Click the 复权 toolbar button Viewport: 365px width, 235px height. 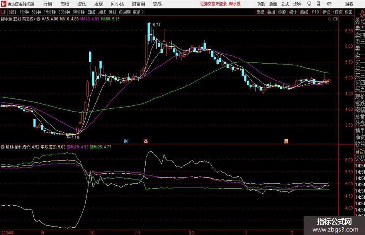(260, 12)
